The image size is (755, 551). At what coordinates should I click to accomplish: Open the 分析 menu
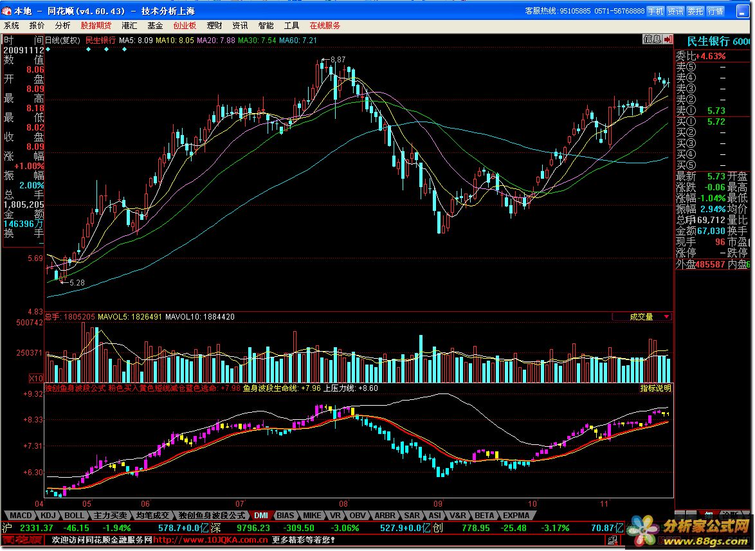pos(62,26)
